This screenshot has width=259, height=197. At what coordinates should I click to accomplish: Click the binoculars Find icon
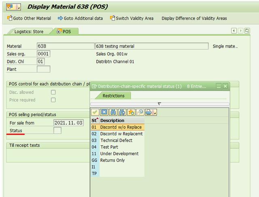tap(113, 112)
